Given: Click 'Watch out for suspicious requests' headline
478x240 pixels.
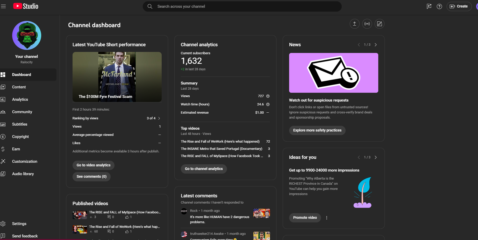Looking at the screenshot, I should (x=319, y=100).
